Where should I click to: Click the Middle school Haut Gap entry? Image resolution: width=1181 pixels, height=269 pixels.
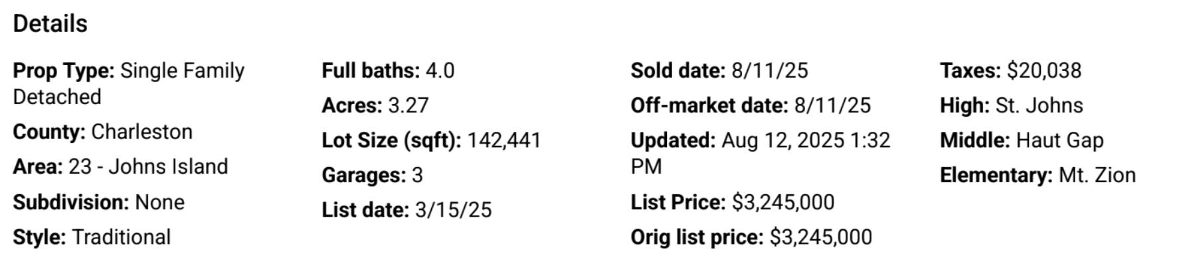click(x=1022, y=140)
